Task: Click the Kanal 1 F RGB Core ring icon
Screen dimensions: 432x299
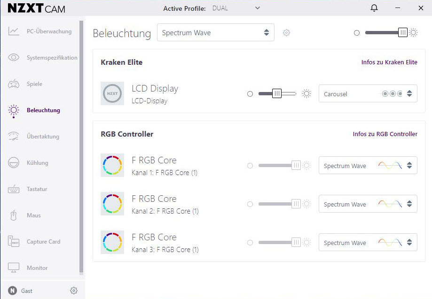Action: [x=112, y=165]
